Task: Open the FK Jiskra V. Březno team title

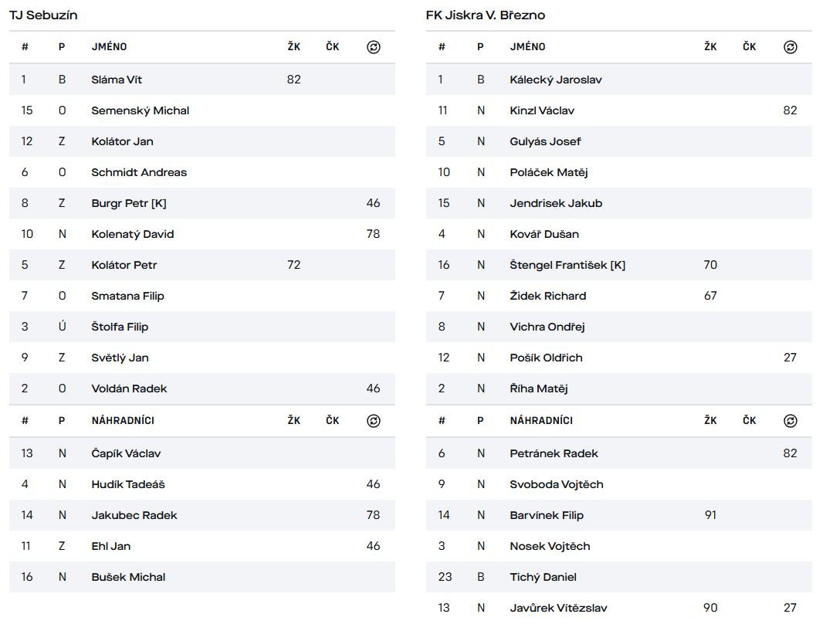Action: click(486, 15)
